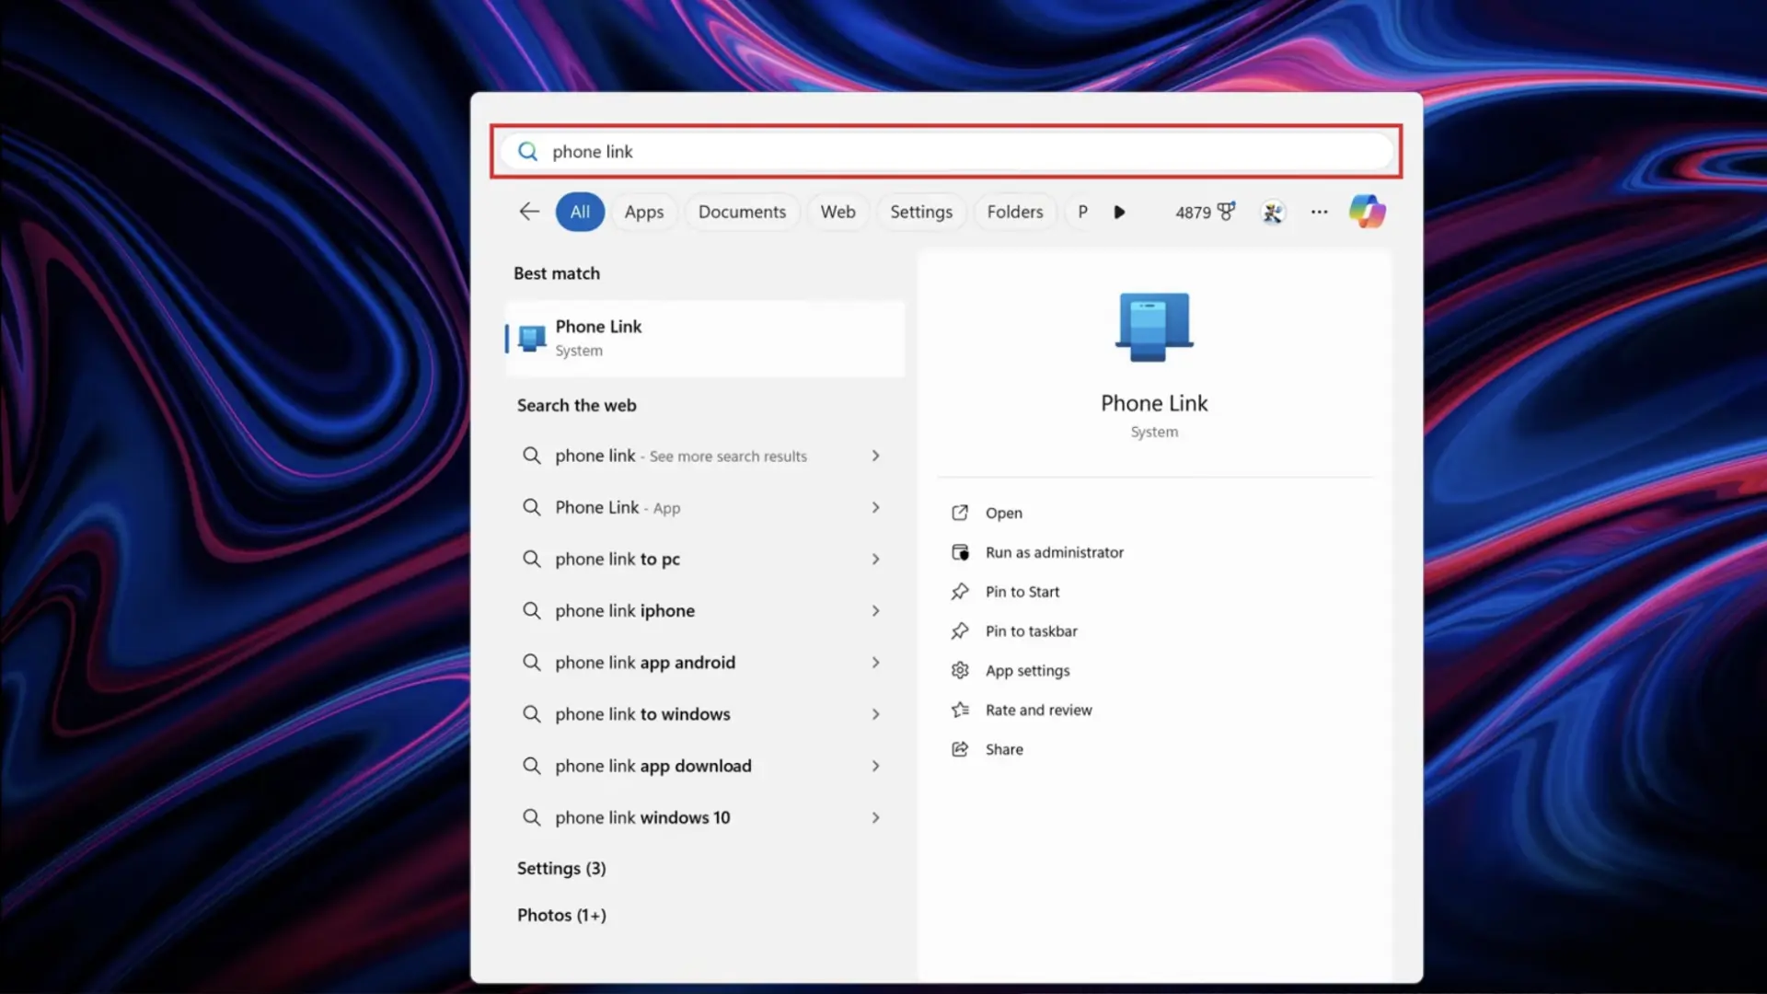1767x994 pixels.
Task: Click the search magnifier icon in search box
Action: point(527,152)
